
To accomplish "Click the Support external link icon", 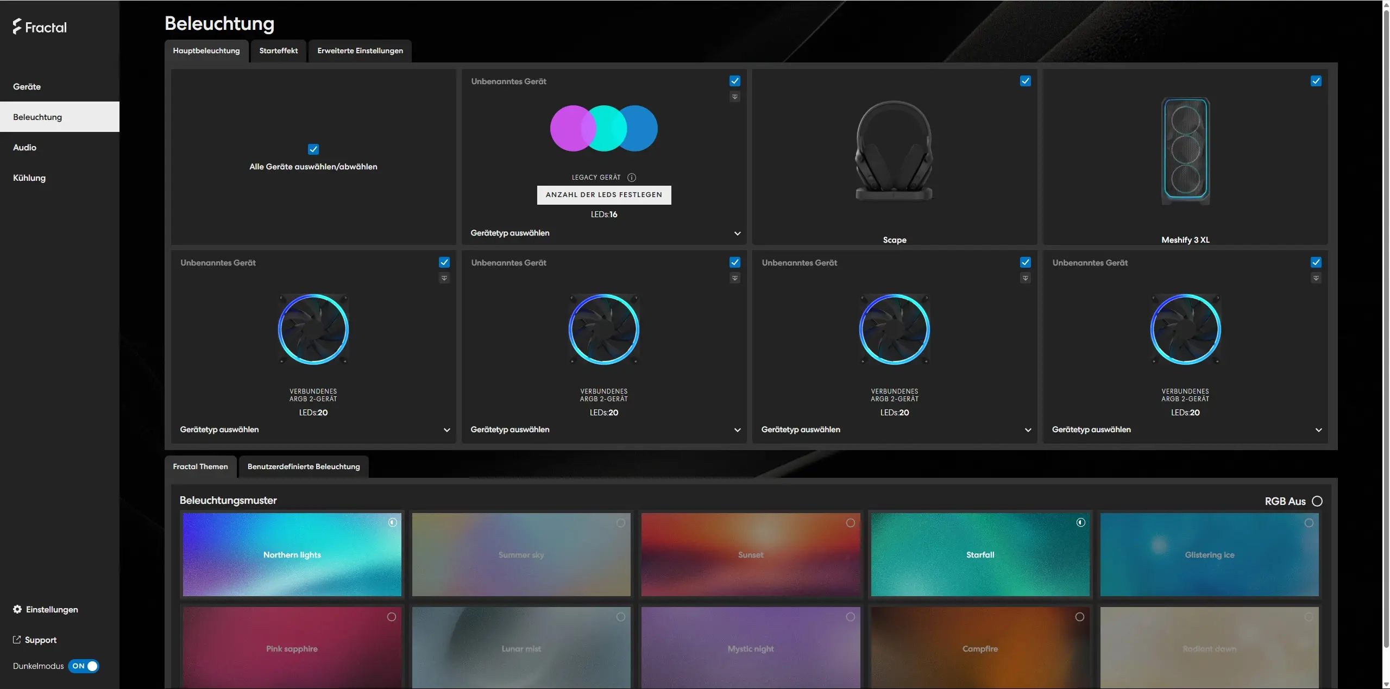I will click(17, 640).
